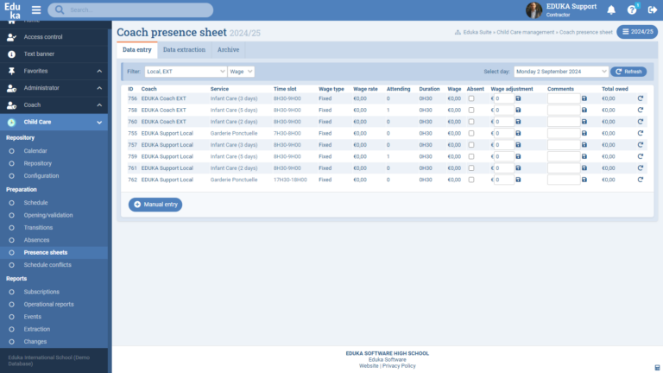The image size is (663, 373).
Task: Switch to the Data extraction tab
Action: (x=184, y=50)
